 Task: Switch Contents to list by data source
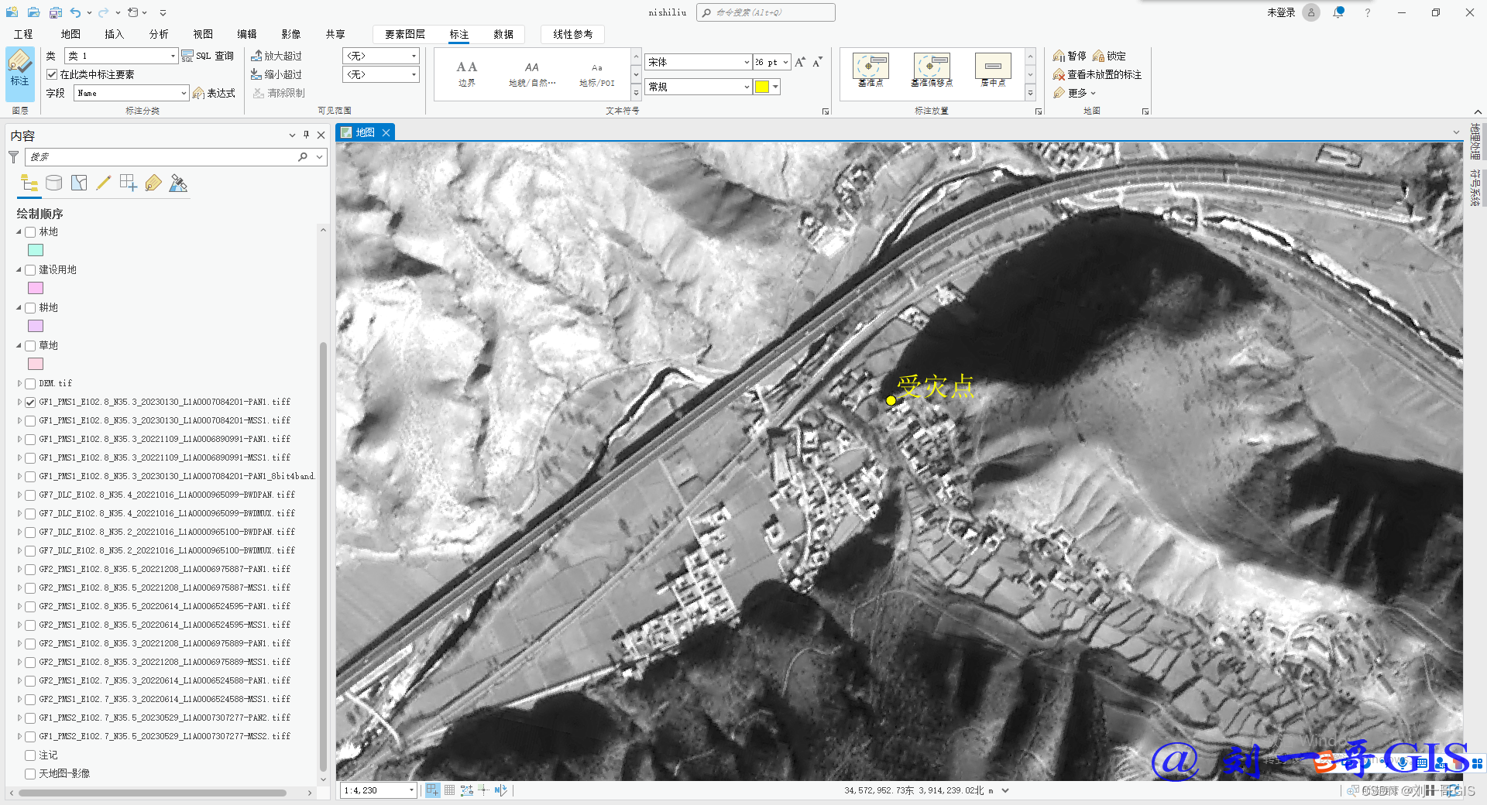pos(53,183)
